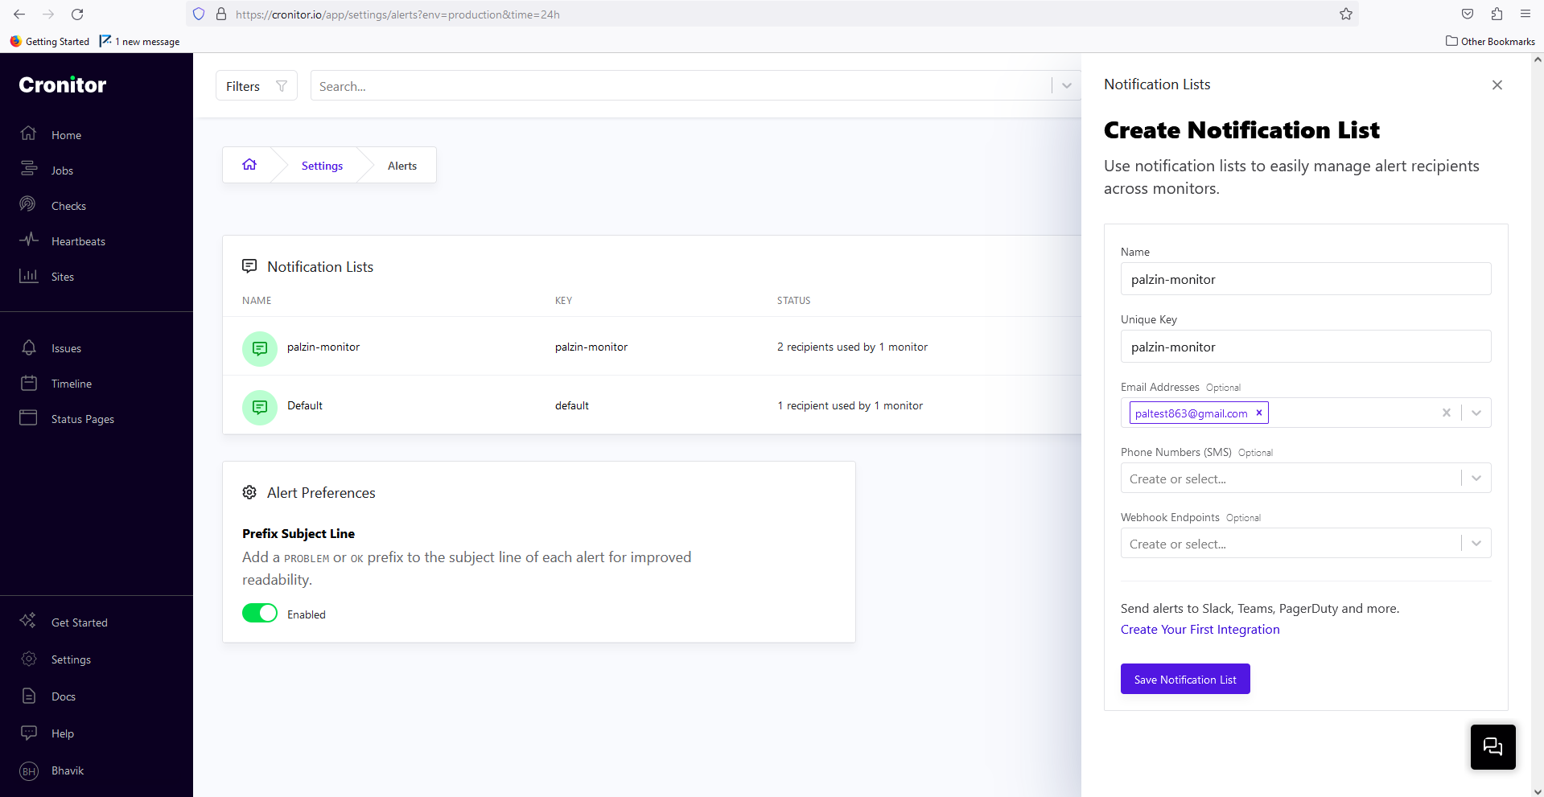Click the Create Your First Integration link
The height and width of the screenshot is (797, 1544).
click(x=1200, y=629)
